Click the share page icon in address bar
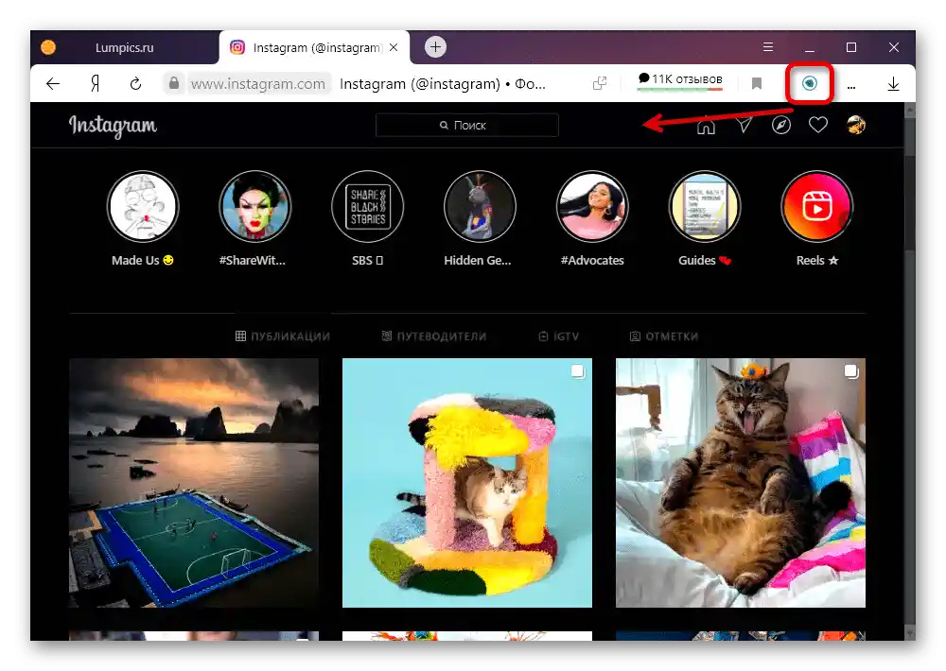Screen dimensions: 946x671 pos(600,83)
